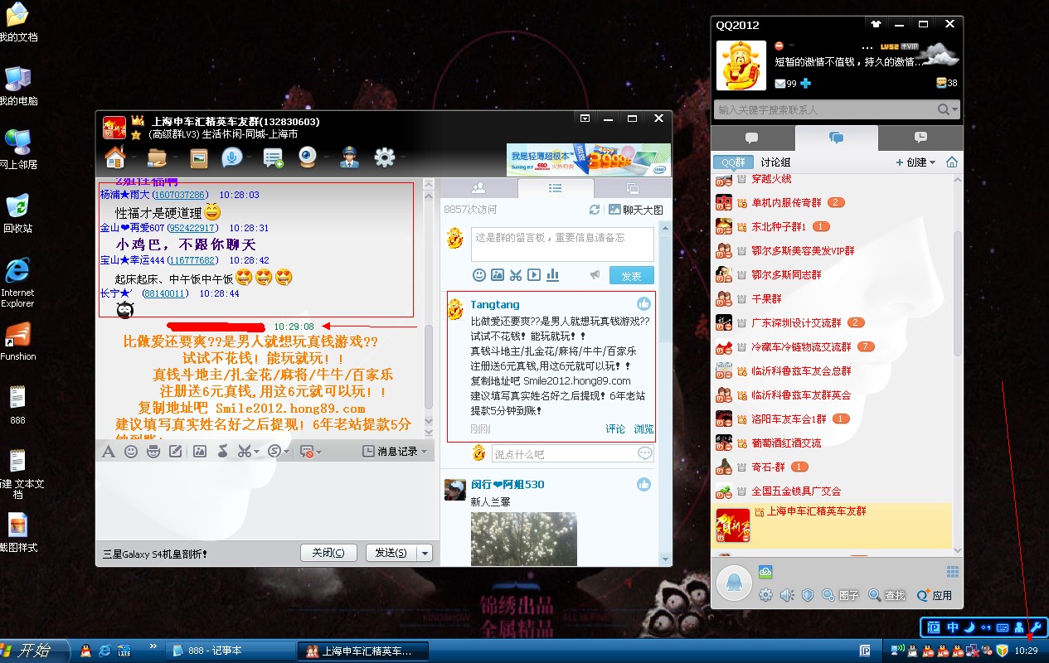Screen dimensions: 1049x663
Task: Click the 发表 publish button
Action: click(x=631, y=275)
